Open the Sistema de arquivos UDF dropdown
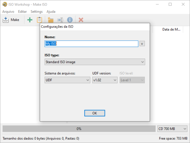This screenshot has width=190, height=143. [x=67, y=80]
